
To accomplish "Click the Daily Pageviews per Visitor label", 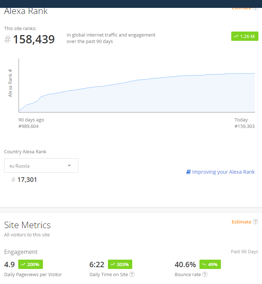I will pyautogui.click(x=33, y=274).
